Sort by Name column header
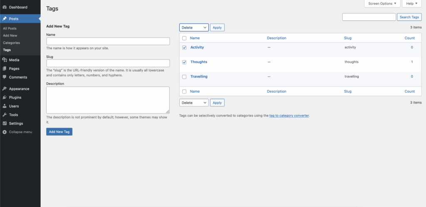Screen dimensions: 426x207 (195, 38)
